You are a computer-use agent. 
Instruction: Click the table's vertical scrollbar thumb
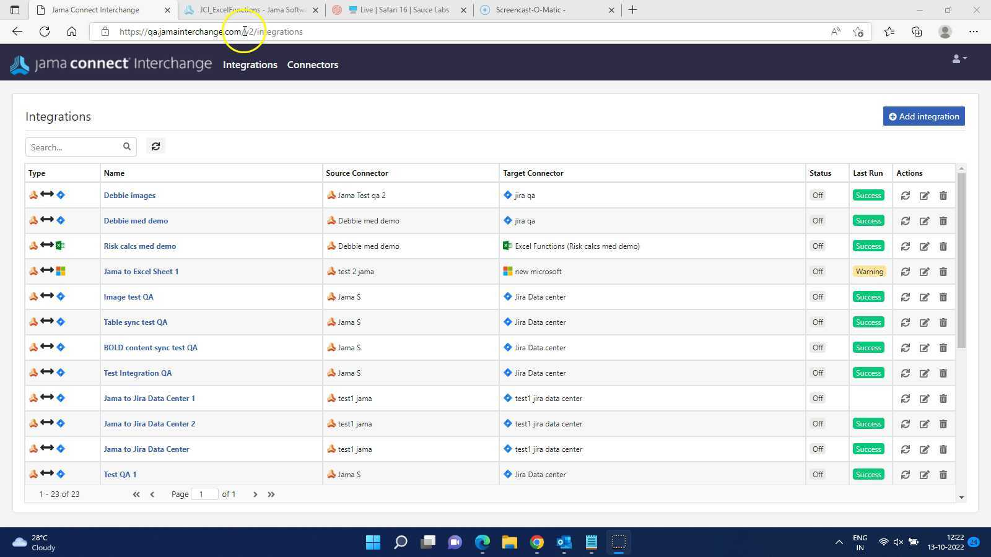pyautogui.click(x=961, y=260)
